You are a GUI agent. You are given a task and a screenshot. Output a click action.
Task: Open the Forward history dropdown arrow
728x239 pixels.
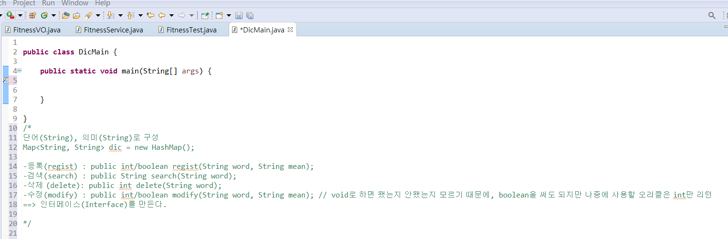click(191, 15)
